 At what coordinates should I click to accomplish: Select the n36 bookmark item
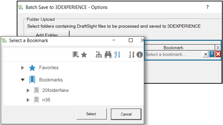tap(46, 100)
